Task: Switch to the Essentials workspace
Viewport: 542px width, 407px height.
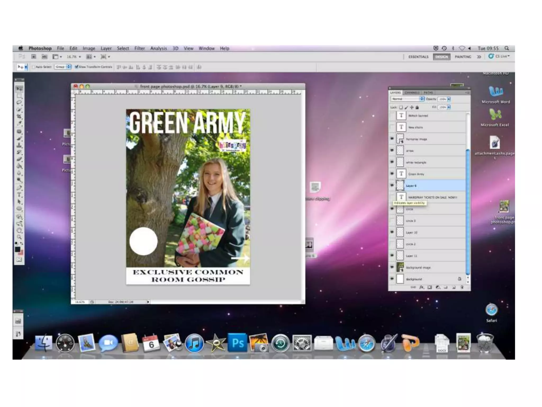Action: pos(418,57)
